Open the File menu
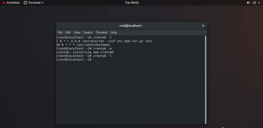263x128 pixels. click(x=60, y=32)
